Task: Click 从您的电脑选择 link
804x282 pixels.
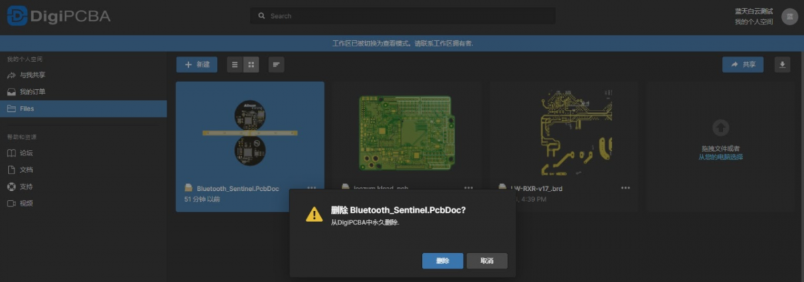Action: (x=720, y=157)
